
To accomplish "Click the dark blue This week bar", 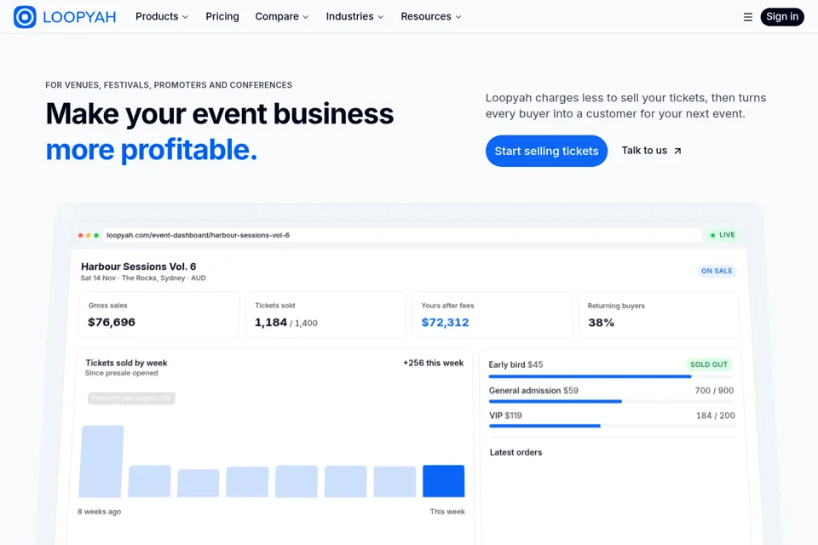I will coord(443,481).
